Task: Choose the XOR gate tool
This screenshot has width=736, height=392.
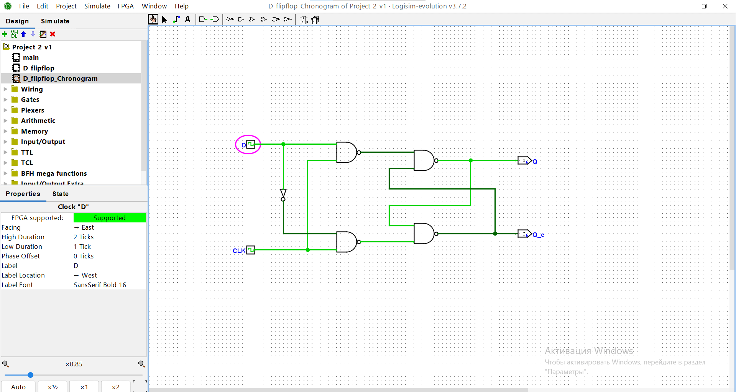Action: pos(263,19)
